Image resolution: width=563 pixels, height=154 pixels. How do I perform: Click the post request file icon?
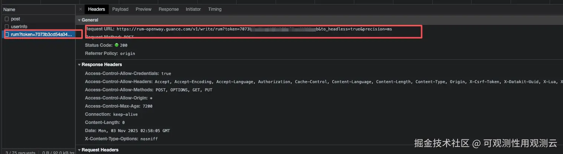click(6, 19)
